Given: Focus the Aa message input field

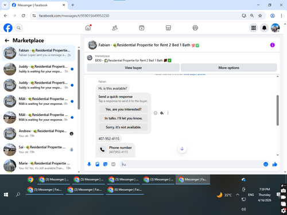Looking at the screenshot, I should (x=191, y=165).
